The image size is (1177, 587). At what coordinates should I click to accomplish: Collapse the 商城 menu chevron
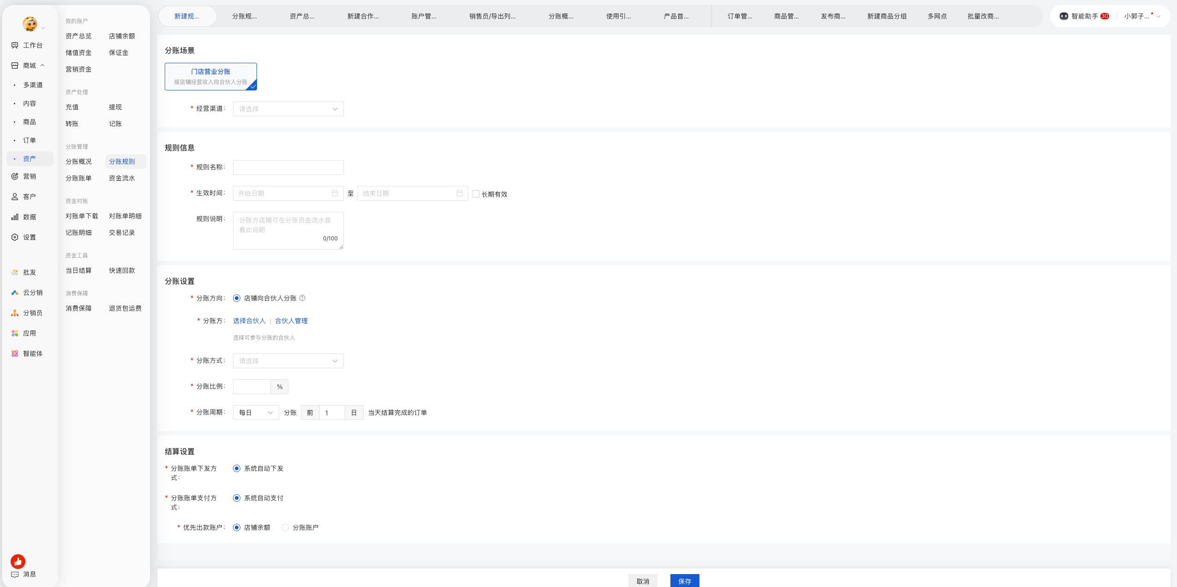(x=42, y=66)
